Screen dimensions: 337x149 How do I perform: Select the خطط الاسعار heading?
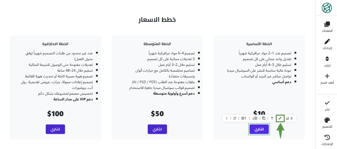(x=157, y=20)
